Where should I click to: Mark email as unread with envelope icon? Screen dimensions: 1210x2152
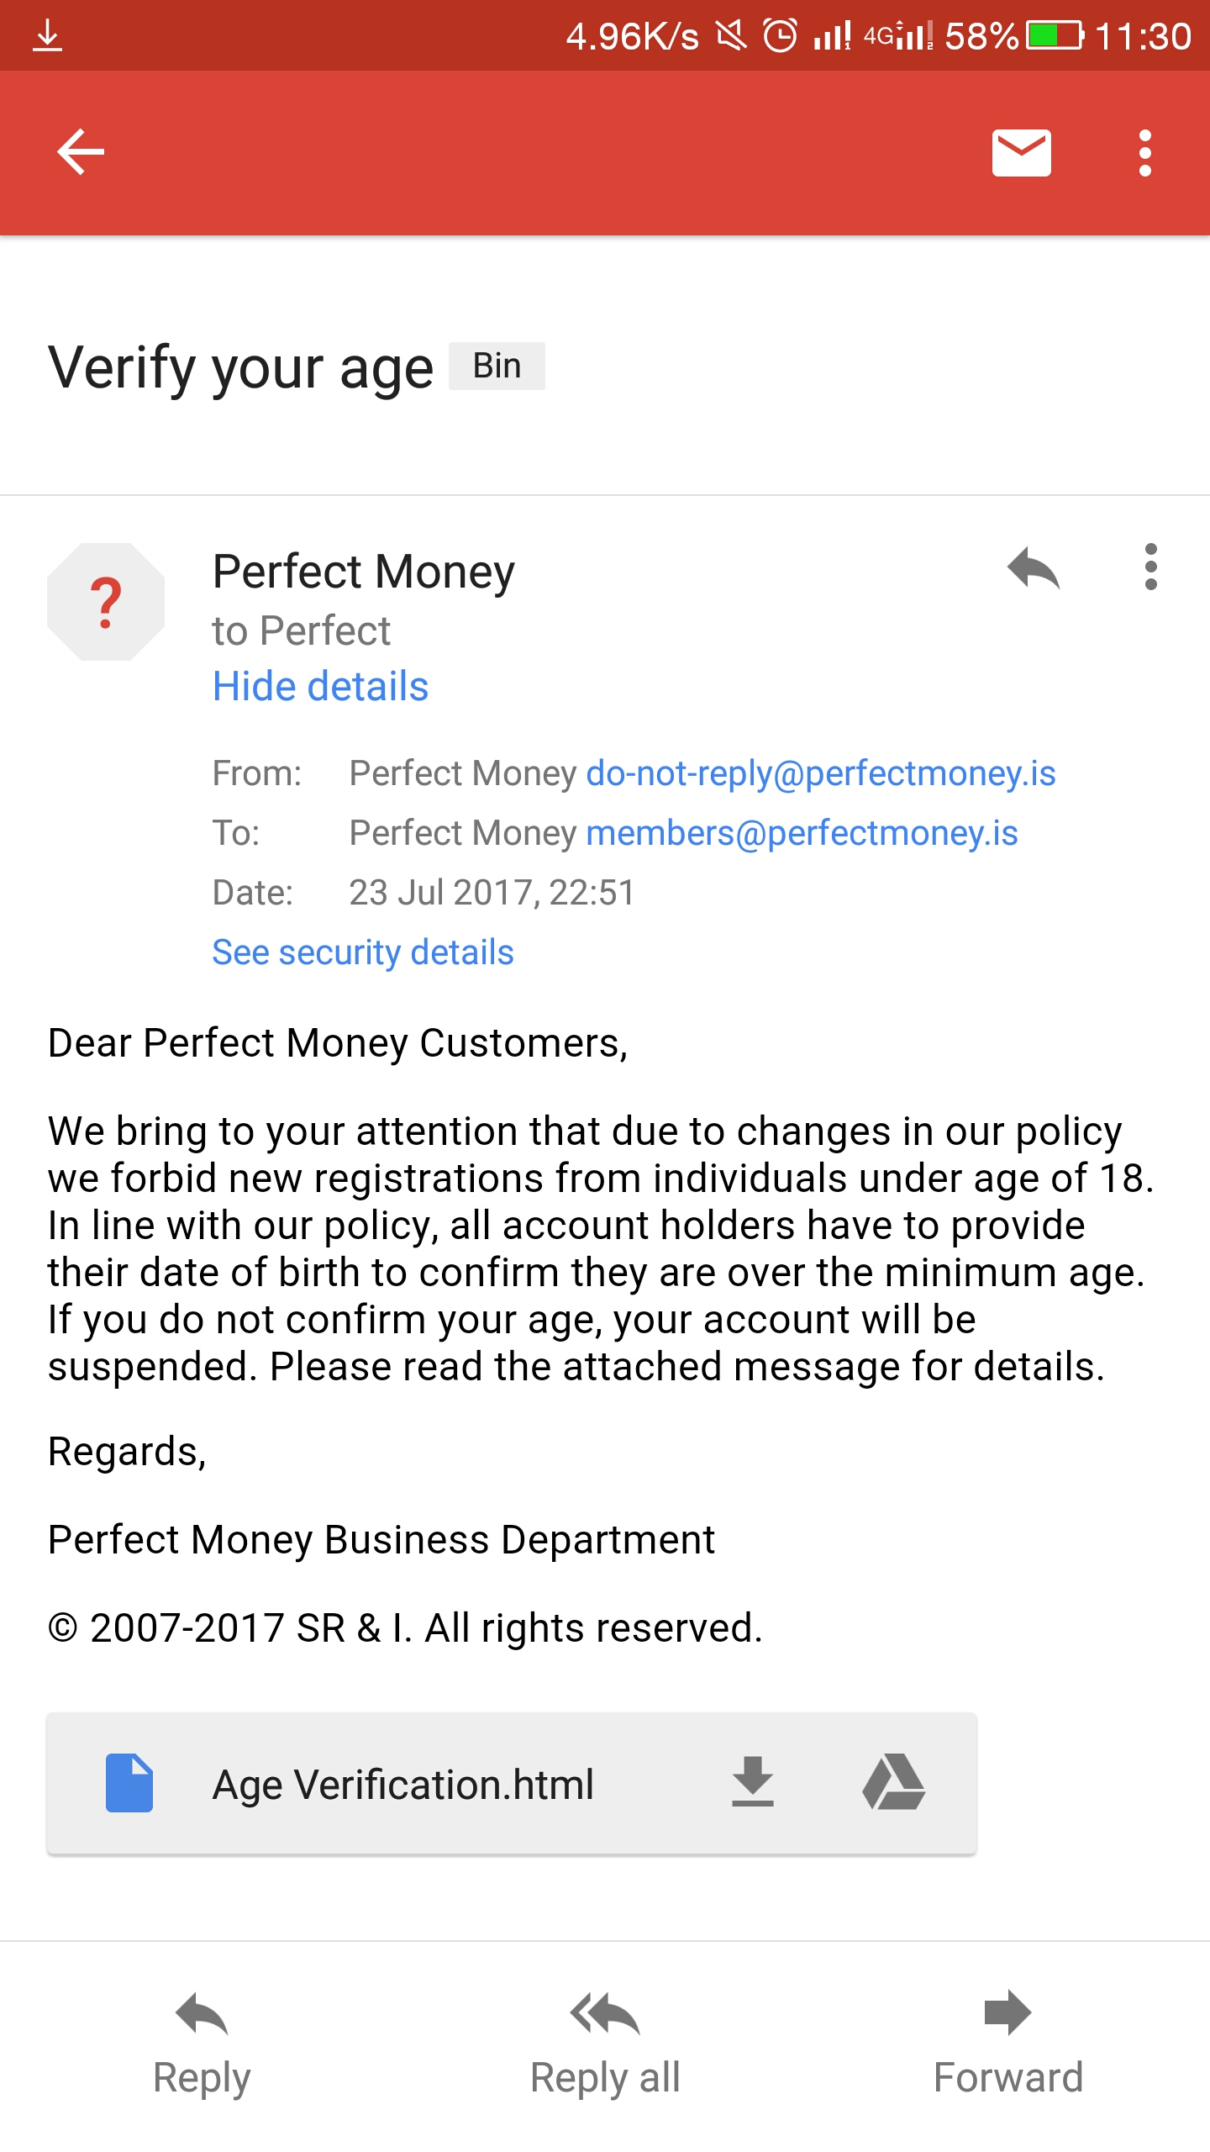pos(1021,153)
